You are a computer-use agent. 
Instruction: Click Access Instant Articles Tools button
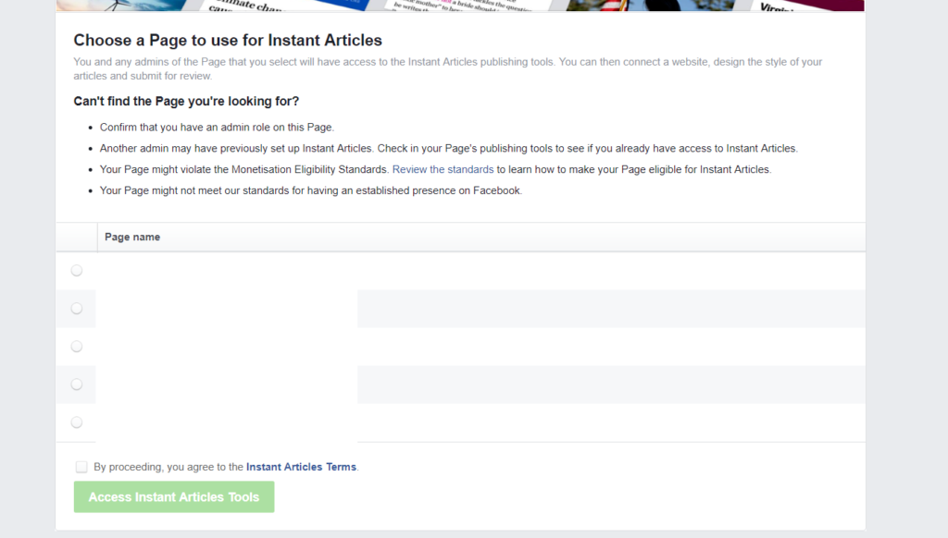(x=174, y=497)
